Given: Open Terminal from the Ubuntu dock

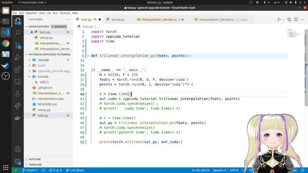Looking at the screenshot, I should (6, 21).
